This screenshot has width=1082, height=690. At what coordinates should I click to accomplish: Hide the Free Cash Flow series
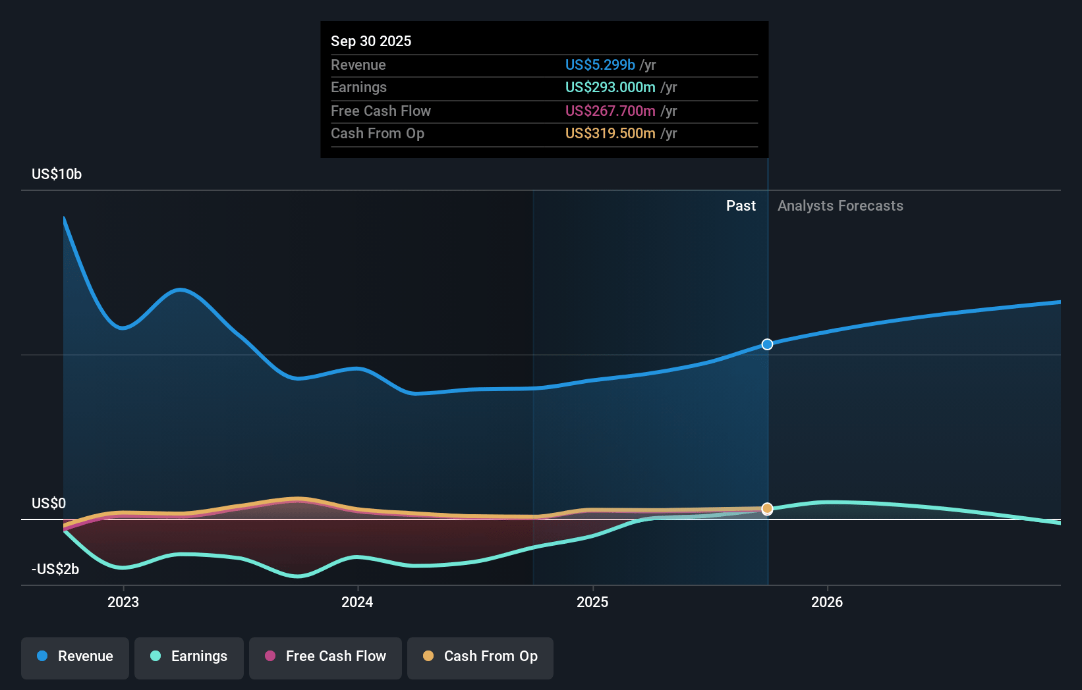tap(326, 656)
